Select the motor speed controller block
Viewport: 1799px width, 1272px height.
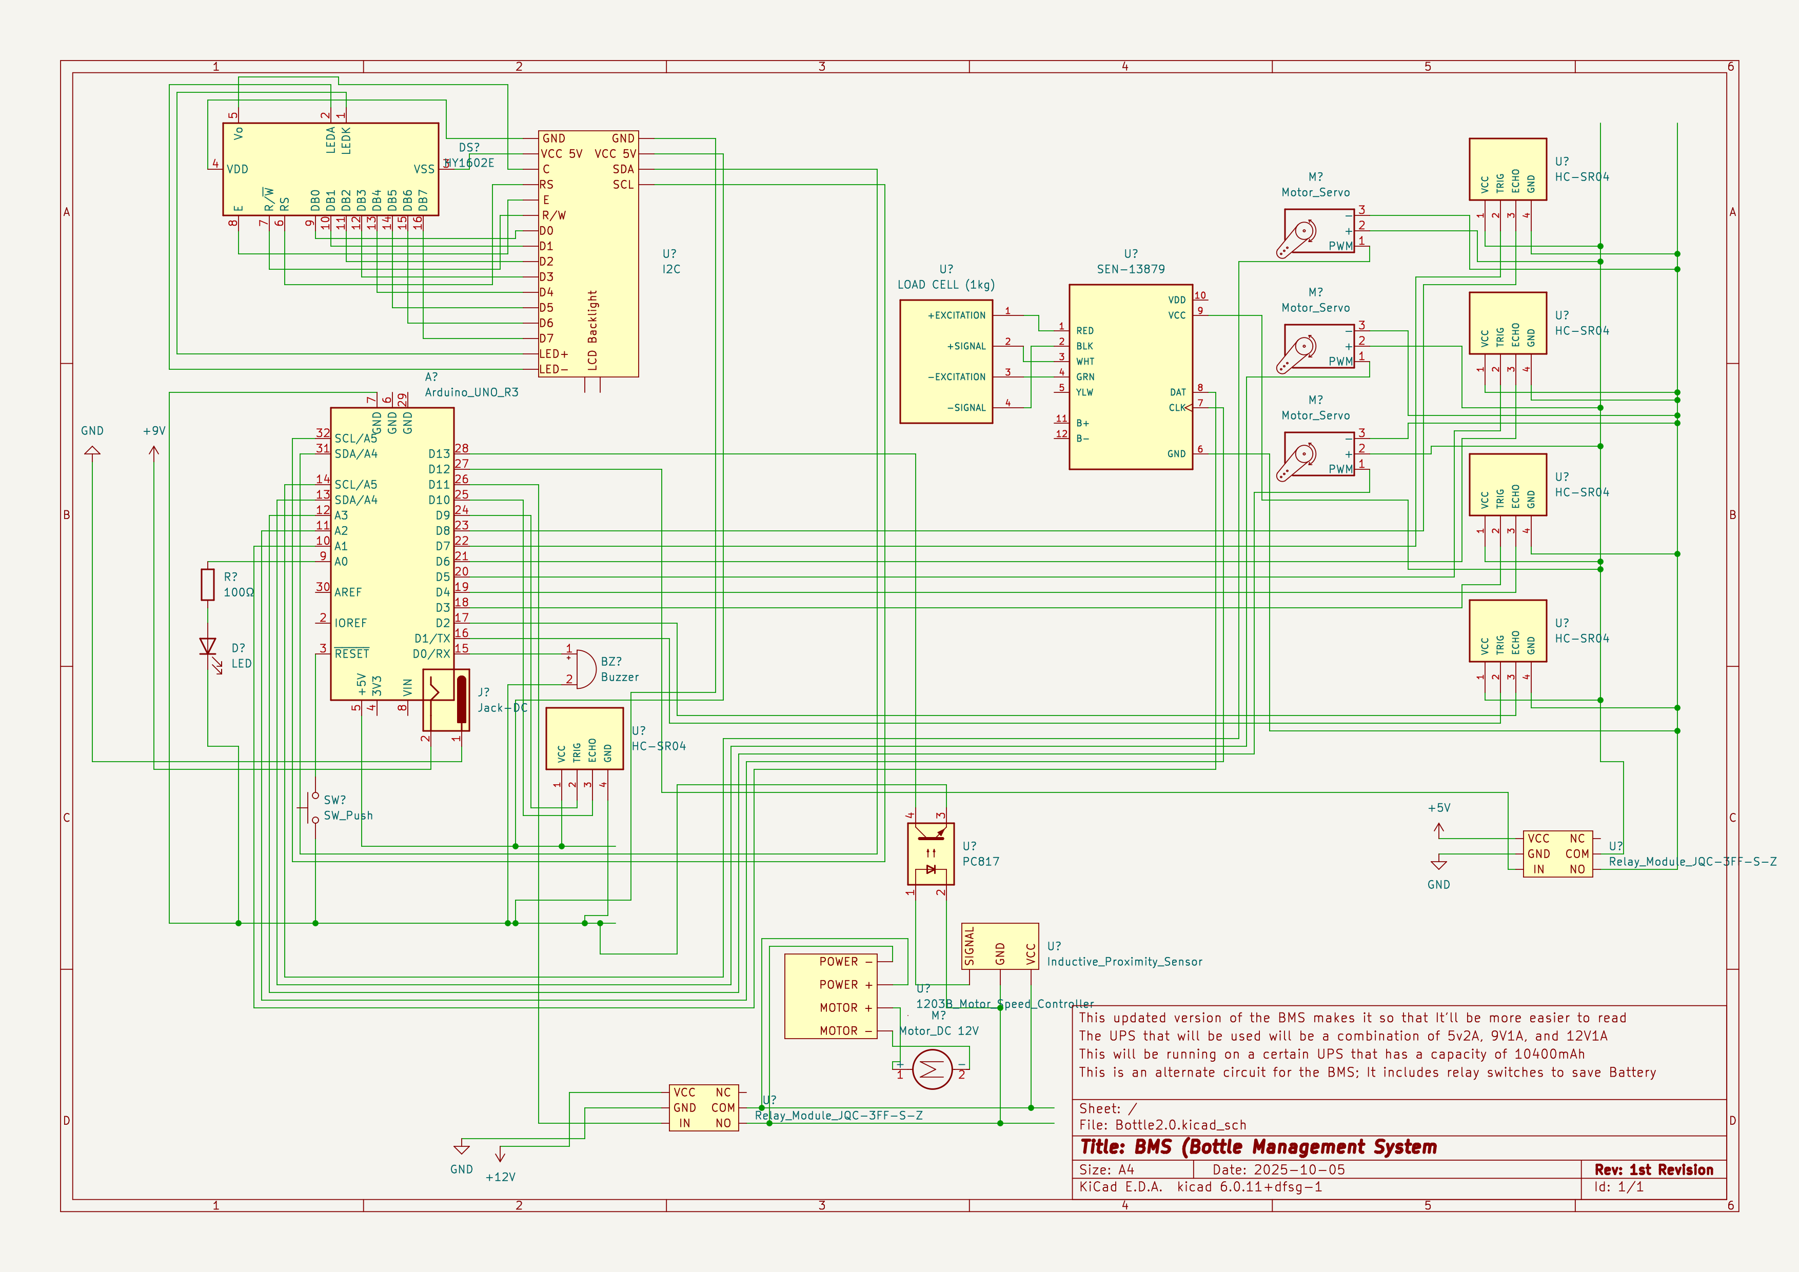[x=831, y=996]
